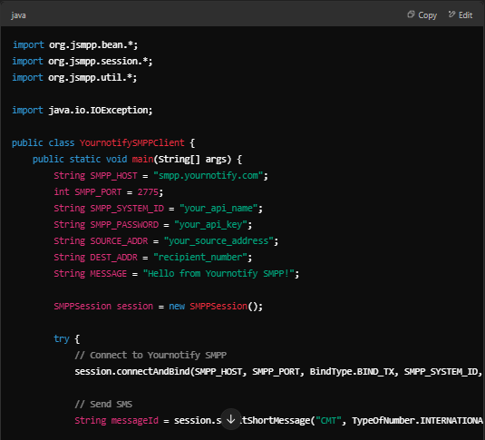Click the "your_source_address" string

pos(218,241)
